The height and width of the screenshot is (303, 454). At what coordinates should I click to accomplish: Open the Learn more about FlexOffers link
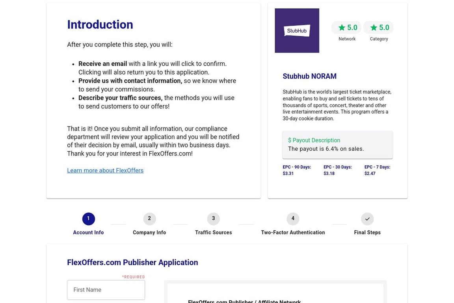[105, 170]
